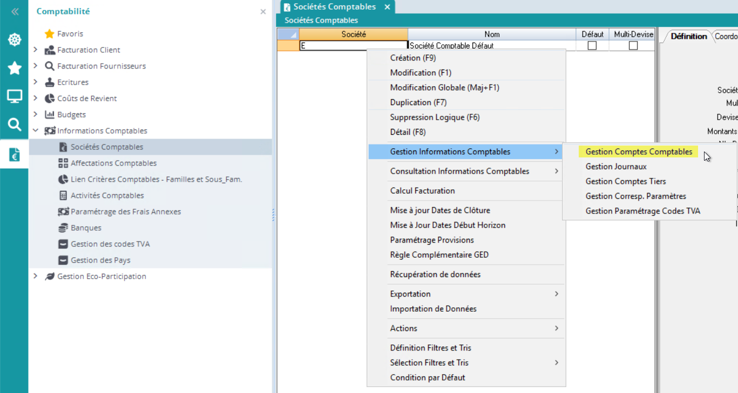Switch to the Définition tab
738x393 pixels.
tap(688, 37)
